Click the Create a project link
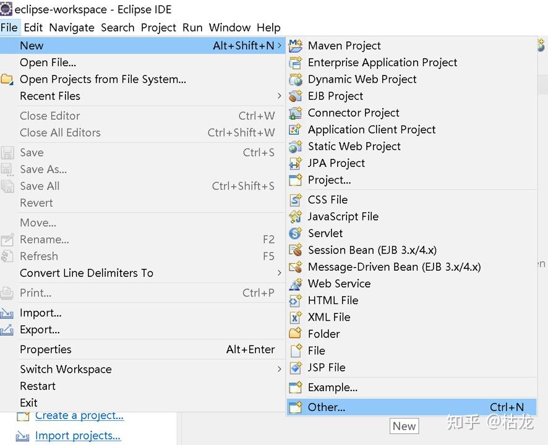The image size is (548, 445). (79, 415)
